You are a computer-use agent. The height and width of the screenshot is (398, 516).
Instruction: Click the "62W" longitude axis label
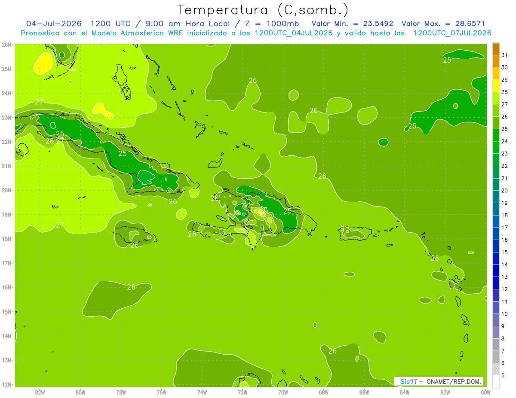click(445, 392)
